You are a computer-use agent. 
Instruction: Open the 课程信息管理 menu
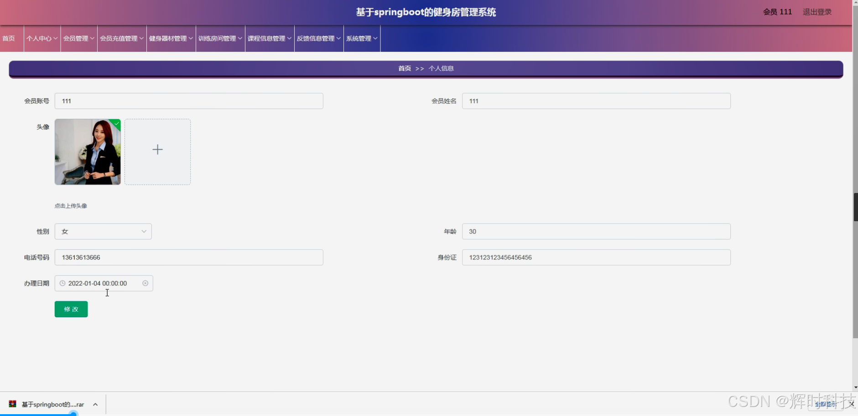click(269, 38)
